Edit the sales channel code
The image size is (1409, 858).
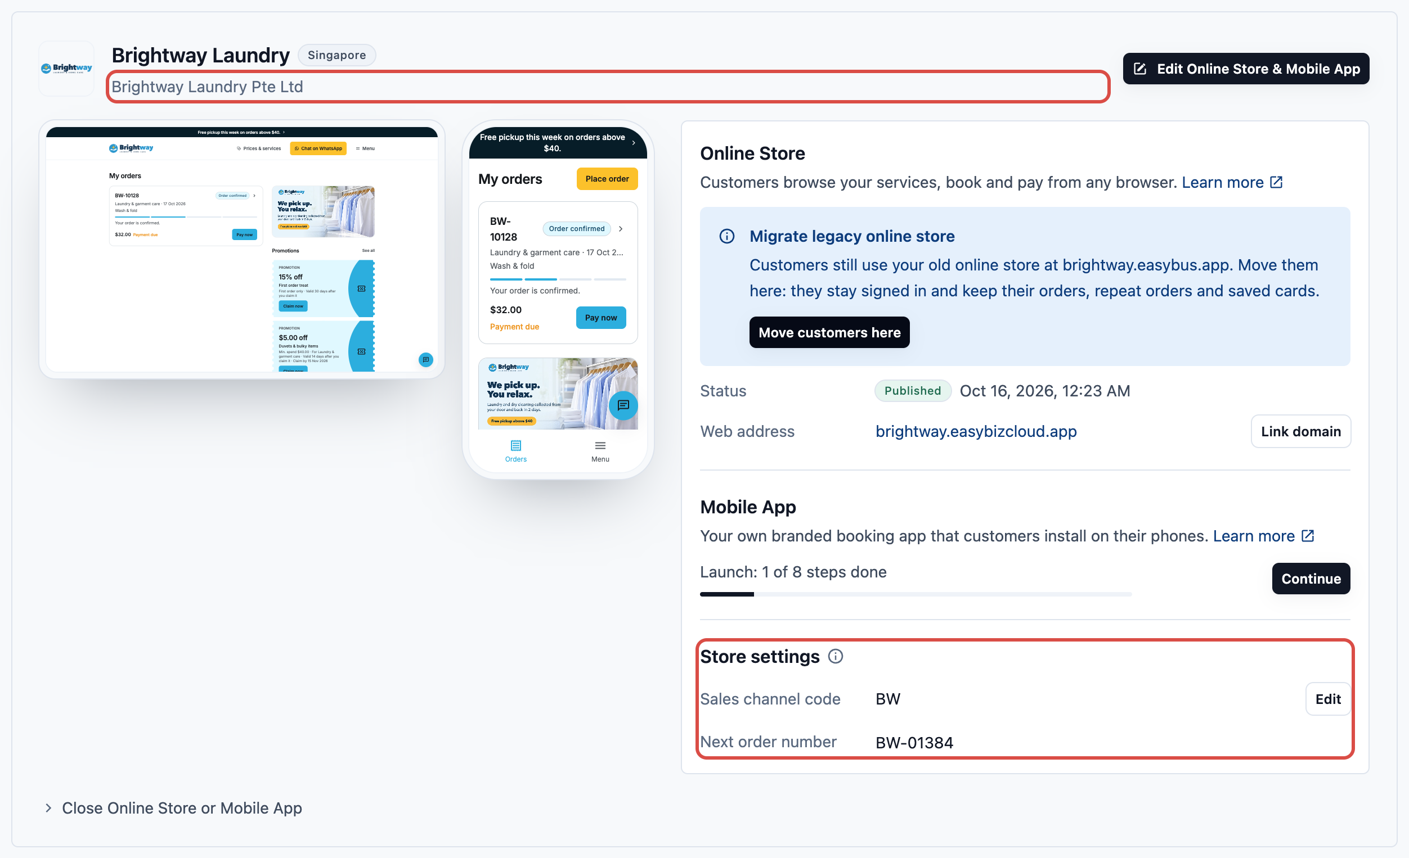click(x=1327, y=699)
